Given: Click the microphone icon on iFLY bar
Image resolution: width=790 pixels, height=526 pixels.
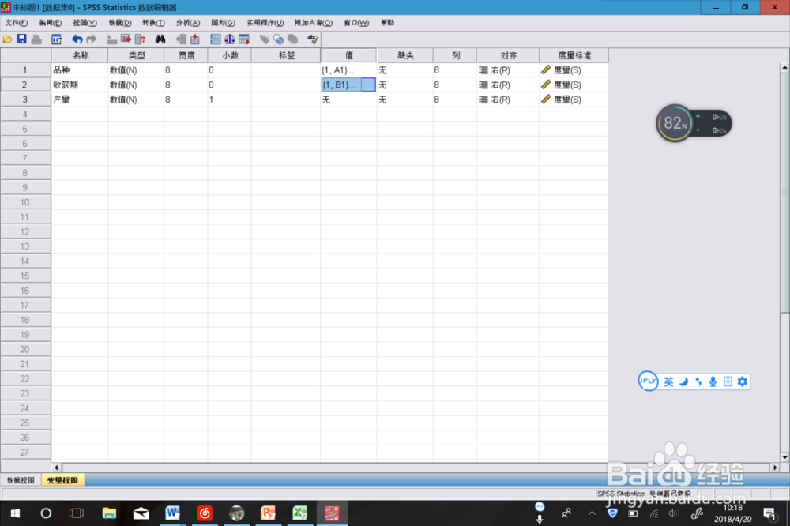Looking at the screenshot, I should [713, 381].
